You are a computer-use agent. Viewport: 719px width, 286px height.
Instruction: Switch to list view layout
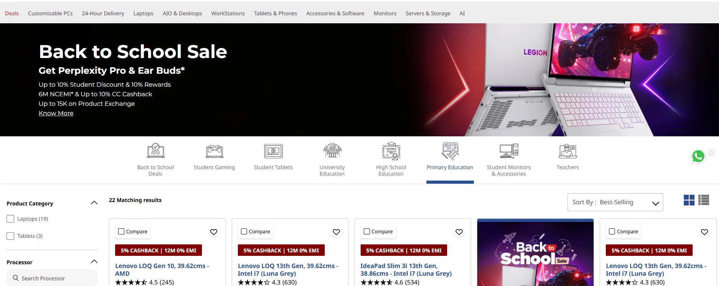click(x=704, y=200)
